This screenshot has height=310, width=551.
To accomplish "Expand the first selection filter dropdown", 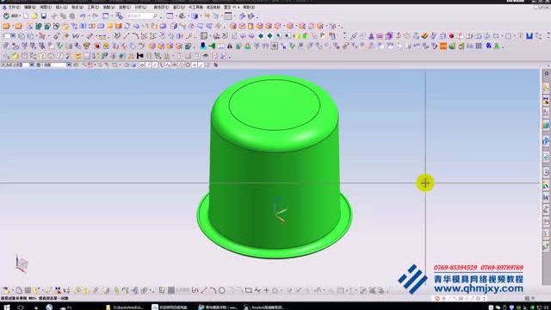I will click(x=32, y=65).
